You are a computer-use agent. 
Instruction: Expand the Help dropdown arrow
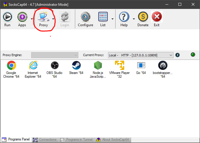[x=134, y=19]
